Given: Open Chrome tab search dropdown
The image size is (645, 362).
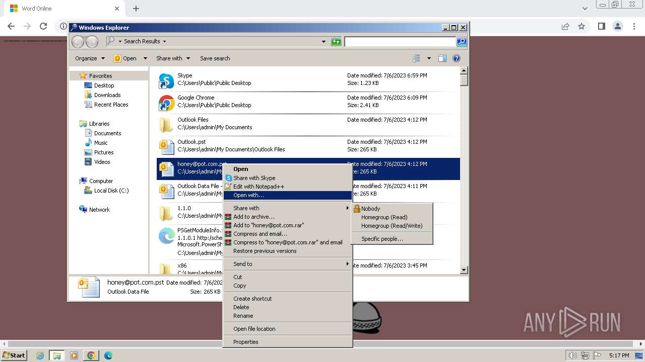Looking at the screenshot, I should (x=585, y=9).
